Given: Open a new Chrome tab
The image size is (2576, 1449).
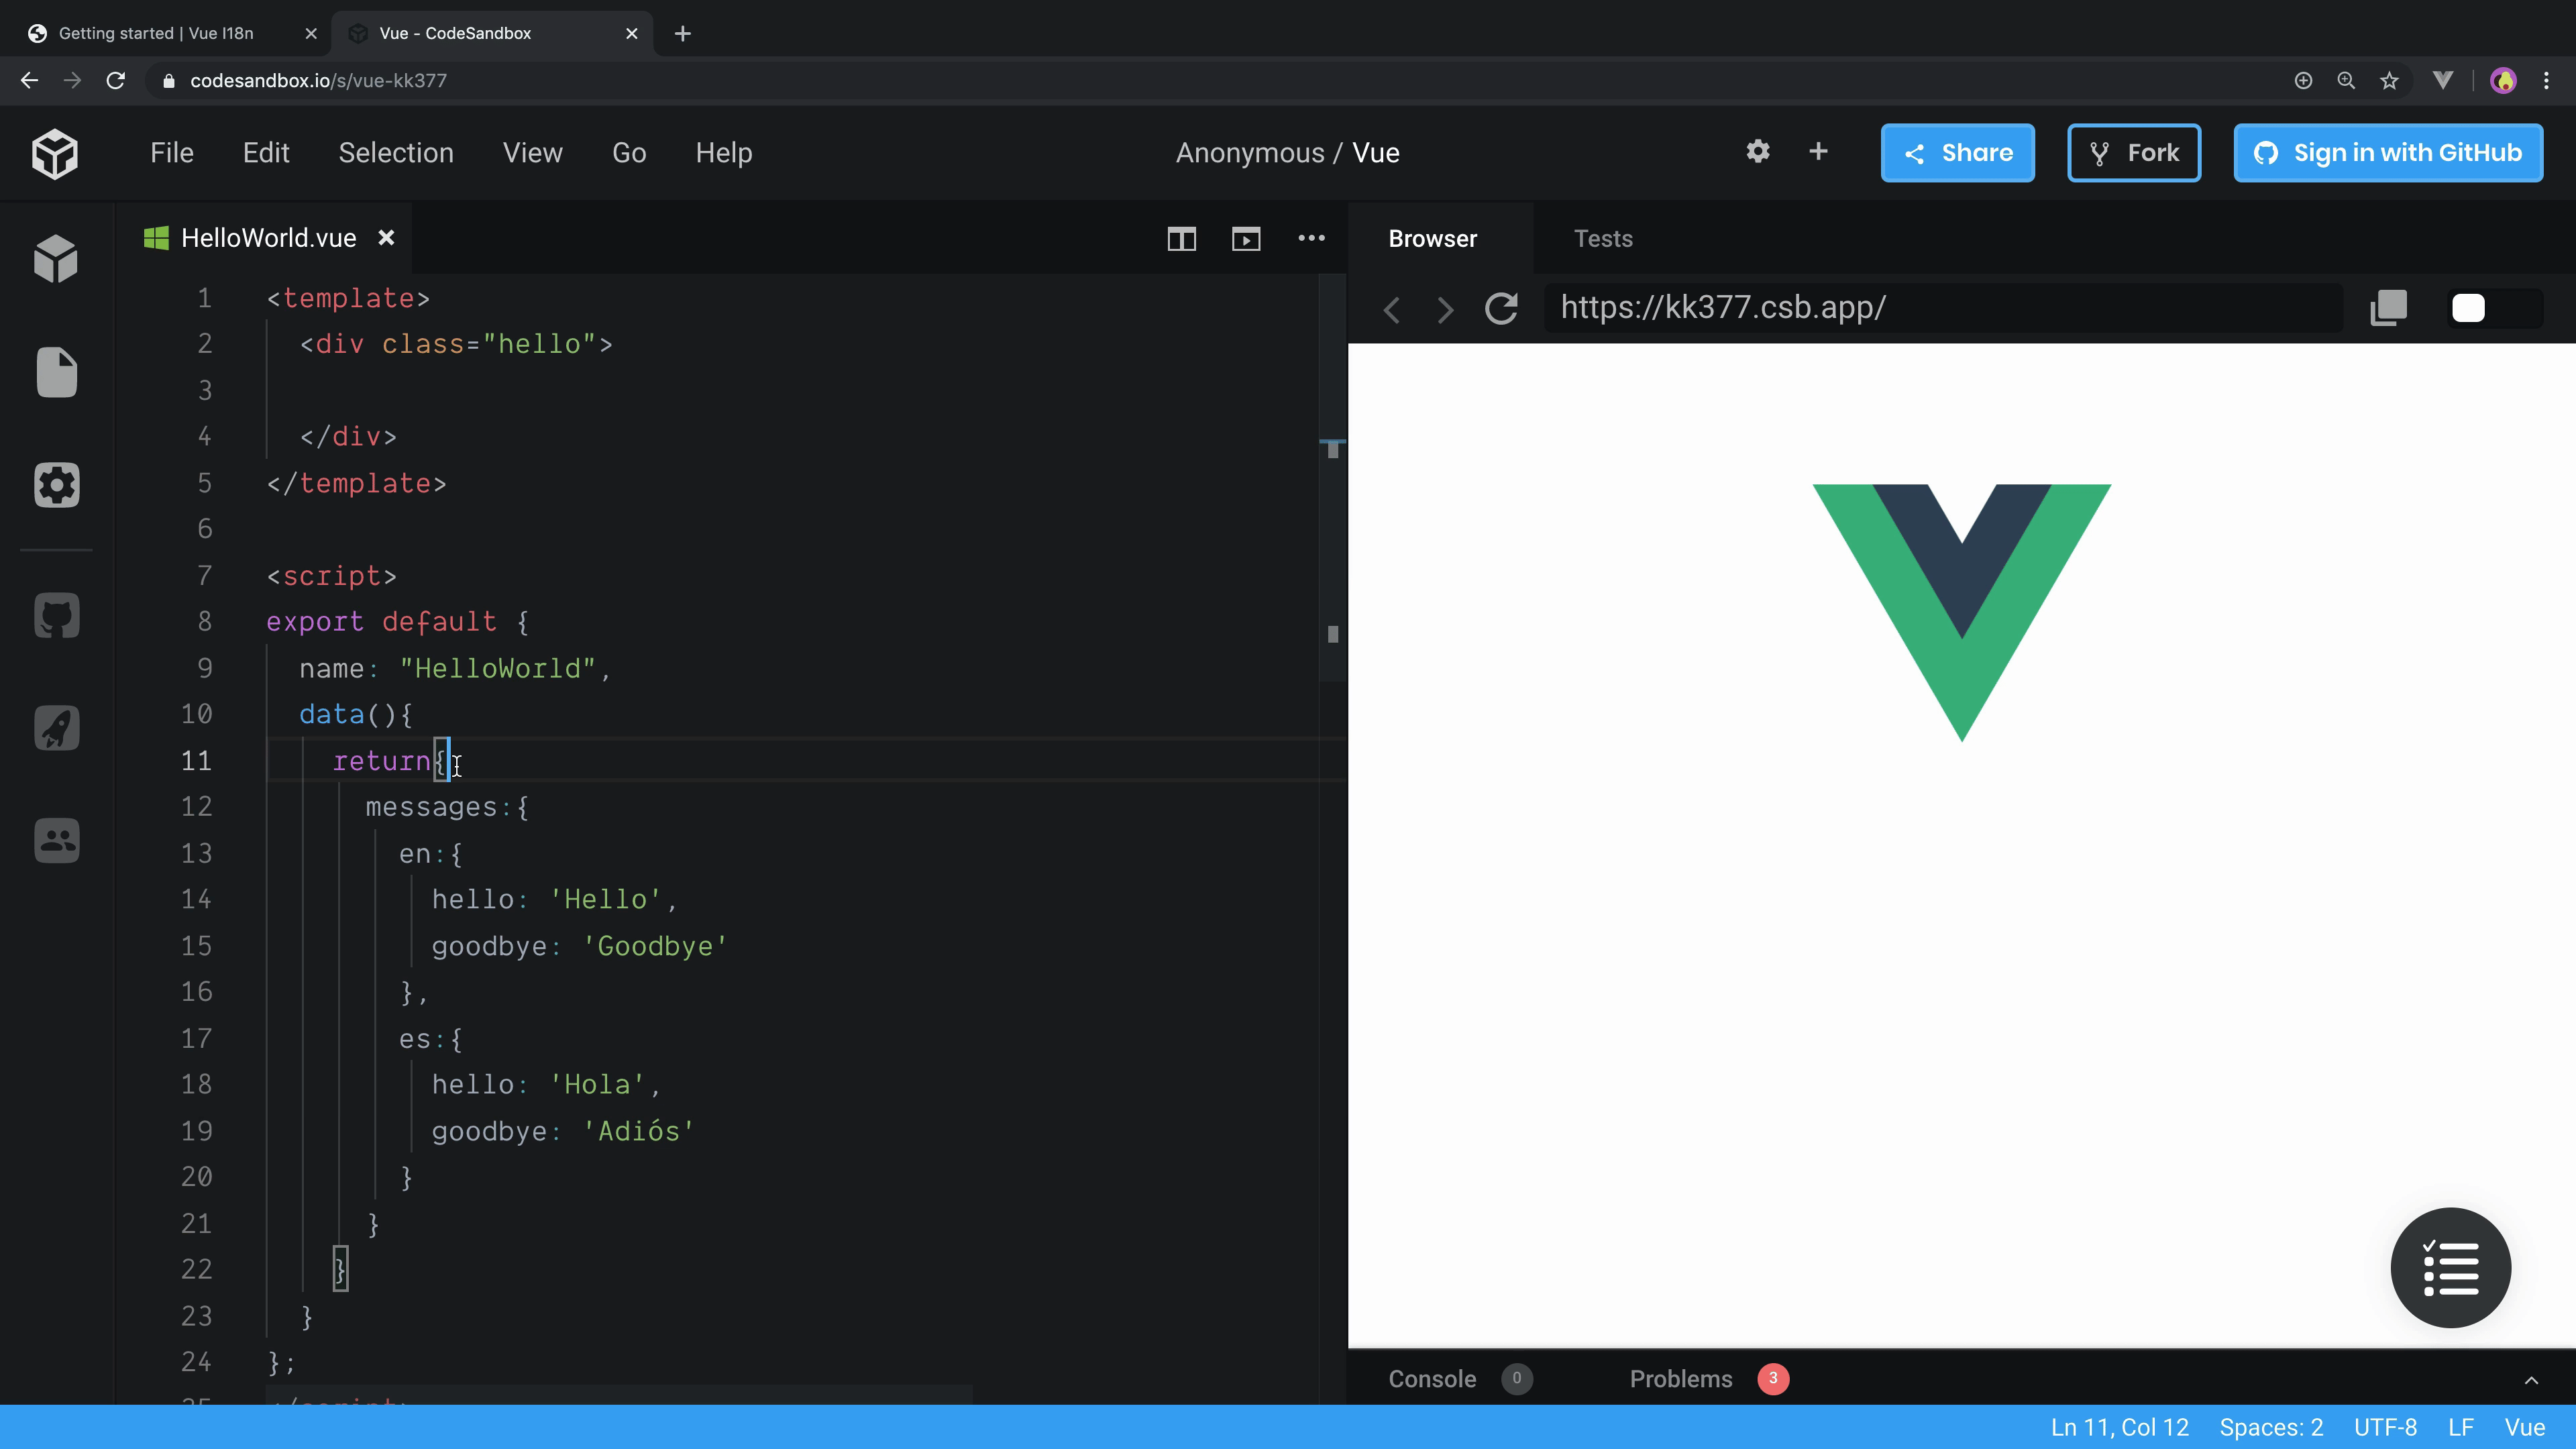Looking at the screenshot, I should (x=682, y=33).
